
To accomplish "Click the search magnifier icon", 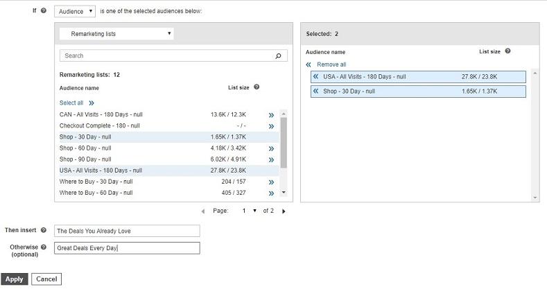I will point(278,55).
